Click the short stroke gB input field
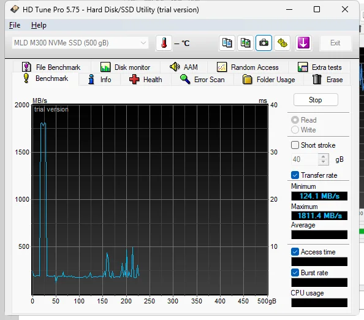This screenshot has width=364, height=320. [305, 159]
